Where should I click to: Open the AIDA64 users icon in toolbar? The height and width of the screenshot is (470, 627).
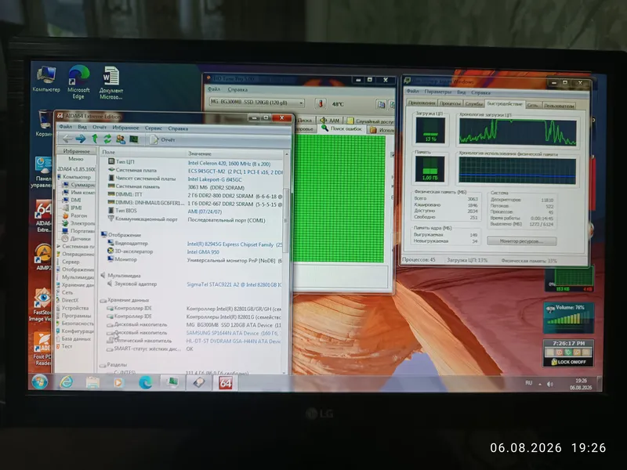tap(121, 139)
